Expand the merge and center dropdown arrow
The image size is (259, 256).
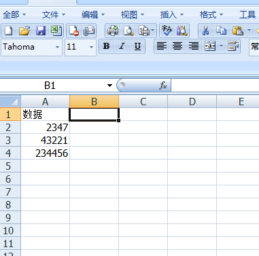(221, 46)
